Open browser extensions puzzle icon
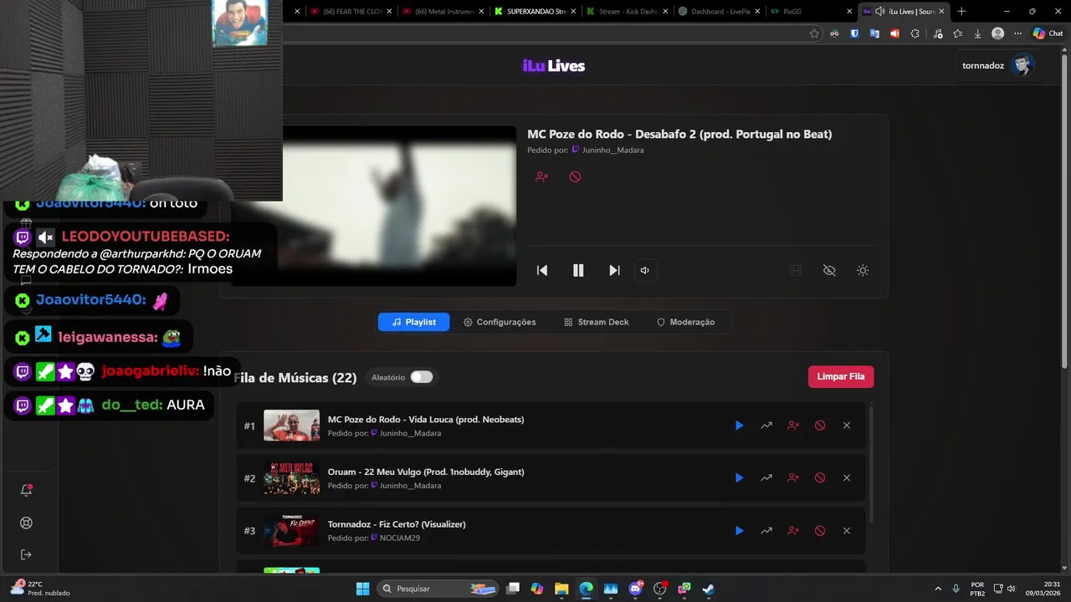The width and height of the screenshot is (1071, 602). pos(915,33)
